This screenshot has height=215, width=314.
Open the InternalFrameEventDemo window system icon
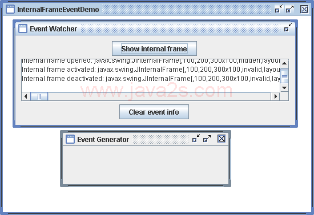coord(10,9)
